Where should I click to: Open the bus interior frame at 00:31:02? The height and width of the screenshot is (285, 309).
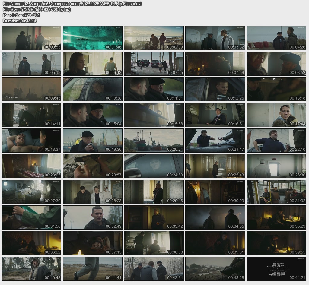coord(276,192)
